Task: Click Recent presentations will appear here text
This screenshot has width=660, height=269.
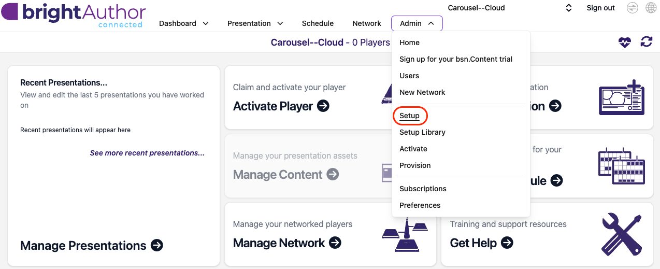Action: tap(75, 130)
